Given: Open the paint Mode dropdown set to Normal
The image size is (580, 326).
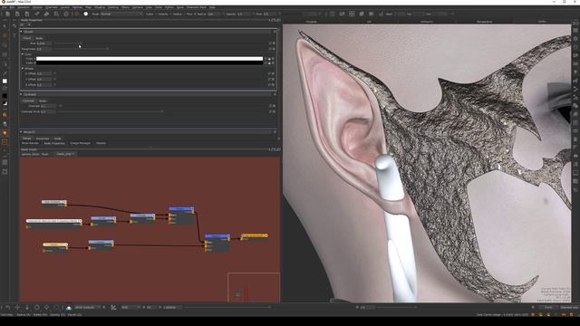Looking at the screenshot, I should coord(121,14).
